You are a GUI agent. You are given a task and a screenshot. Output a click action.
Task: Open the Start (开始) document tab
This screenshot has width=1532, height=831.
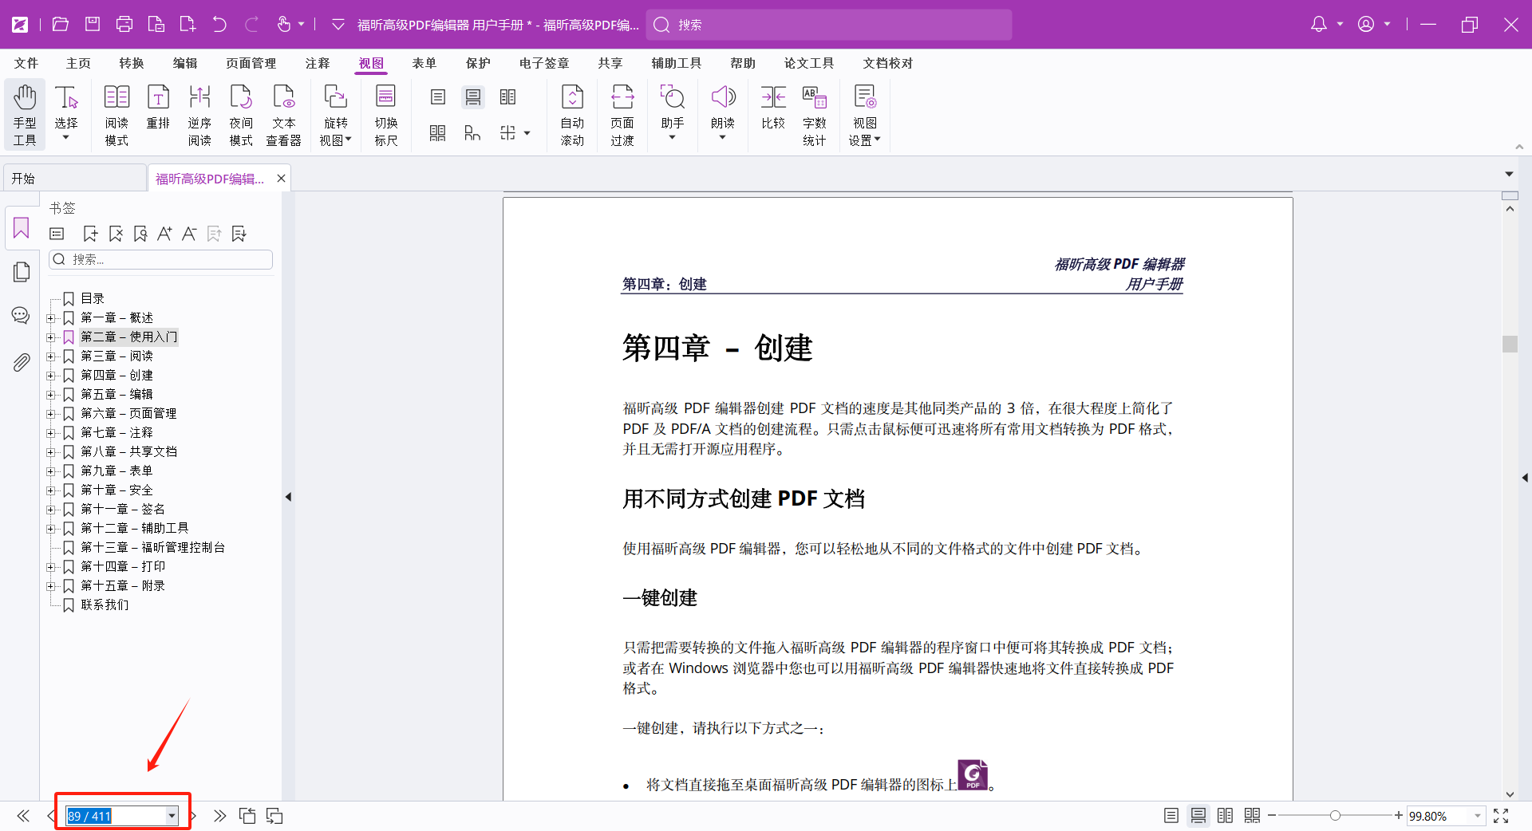click(75, 178)
